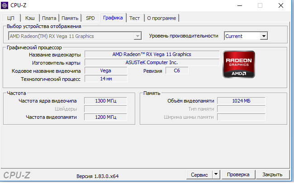This screenshot has height=183, width=294.
Task: Click the Vega code name value
Action: [106, 70]
